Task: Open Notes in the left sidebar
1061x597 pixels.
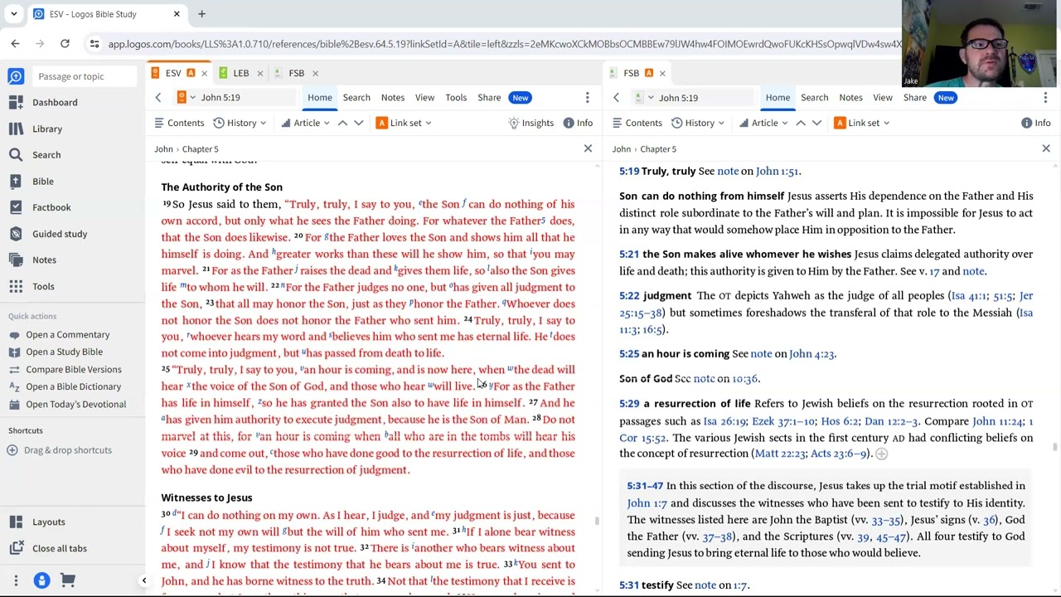Action: point(44,260)
